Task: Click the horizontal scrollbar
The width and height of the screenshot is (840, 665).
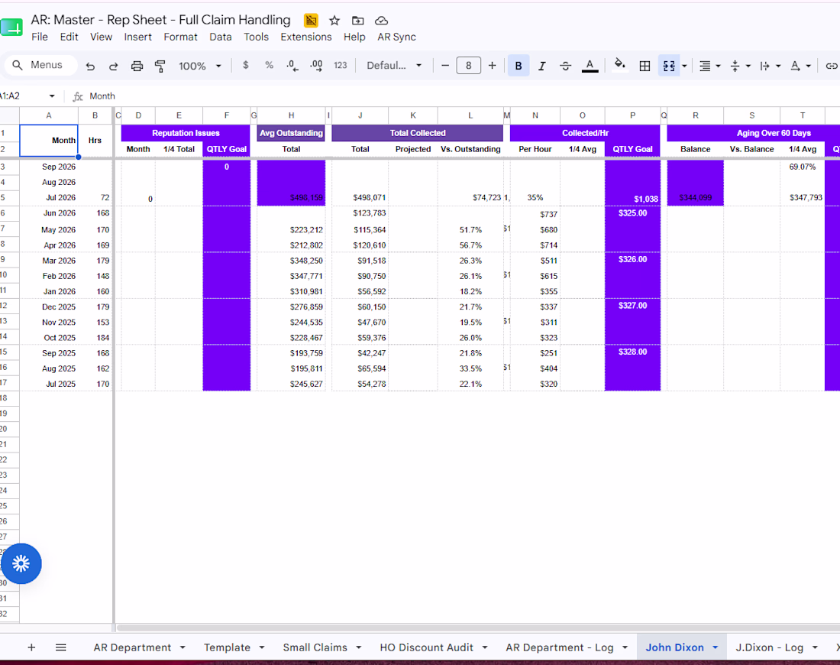Action: [477, 628]
